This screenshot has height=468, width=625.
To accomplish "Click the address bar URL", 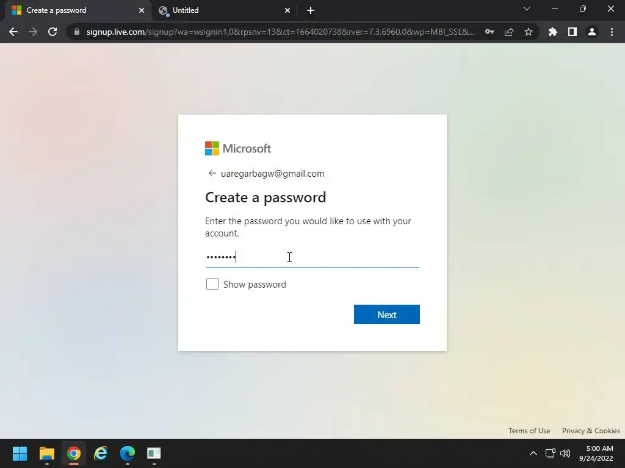I will [x=281, y=32].
